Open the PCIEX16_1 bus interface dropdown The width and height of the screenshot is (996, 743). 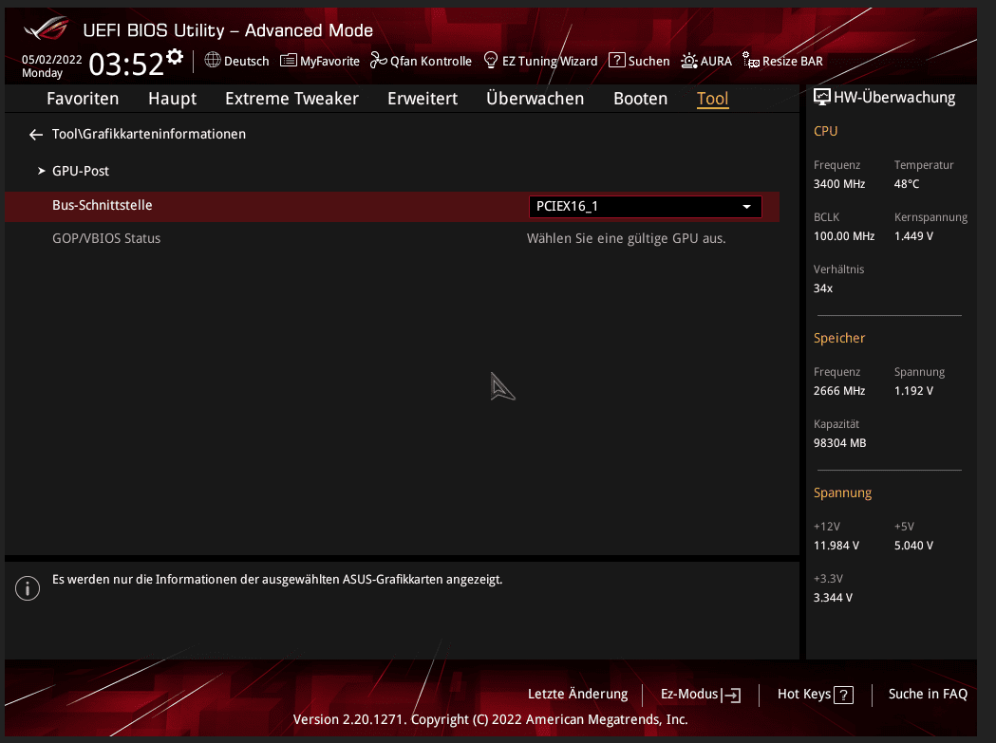(646, 207)
